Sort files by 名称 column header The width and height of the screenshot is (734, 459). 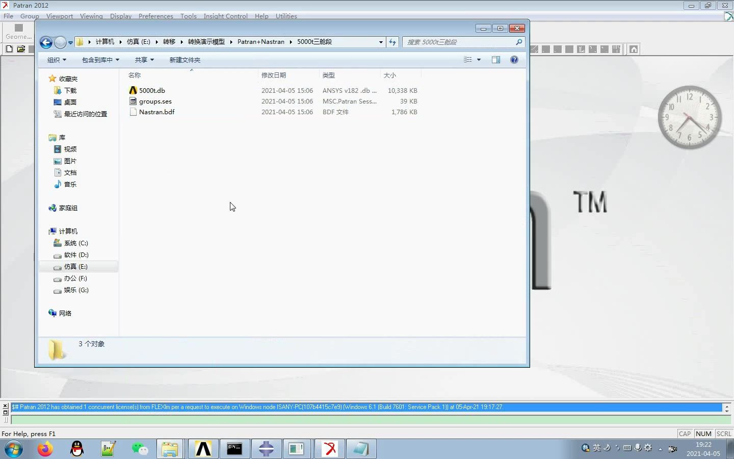pyautogui.click(x=135, y=75)
